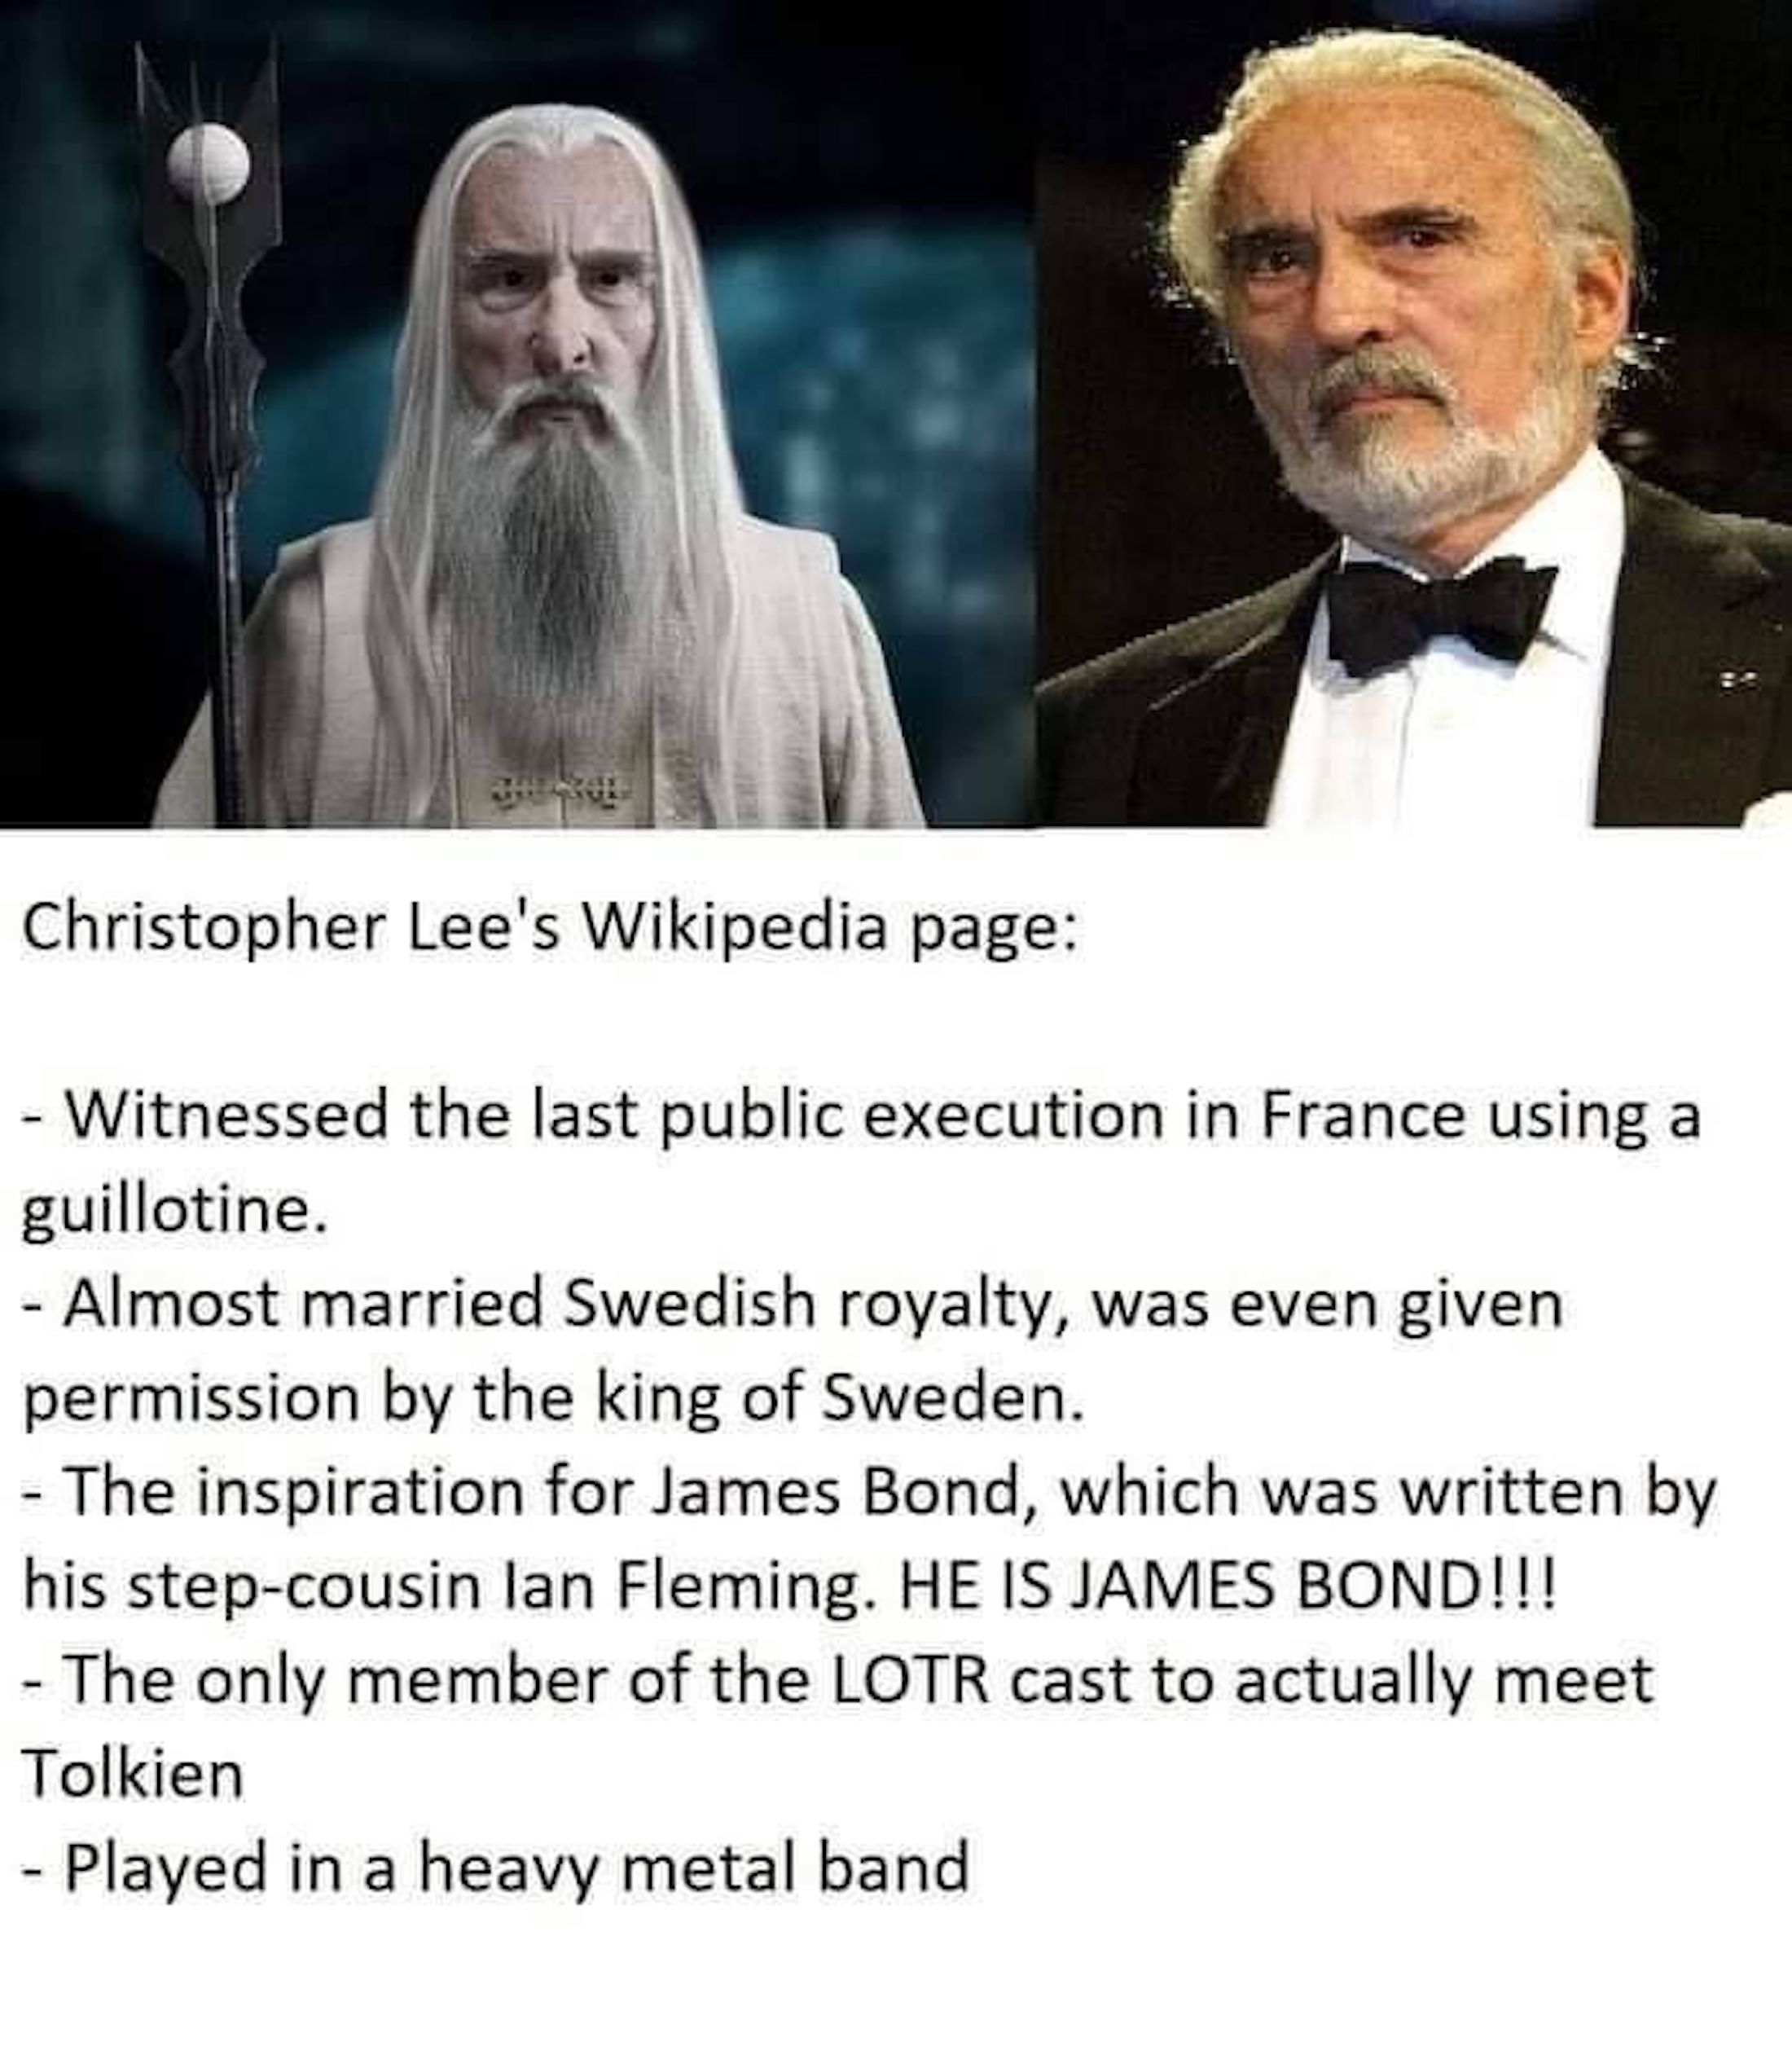The height and width of the screenshot is (2046, 1792).
Task: Select the tuxedo man photo on right
Action: 1411,413
